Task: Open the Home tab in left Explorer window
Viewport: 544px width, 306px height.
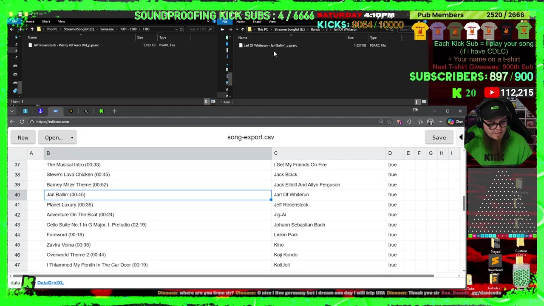Action: [x=30, y=21]
